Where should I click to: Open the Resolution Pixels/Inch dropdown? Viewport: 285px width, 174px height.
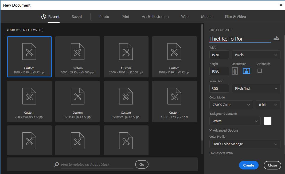point(255,88)
